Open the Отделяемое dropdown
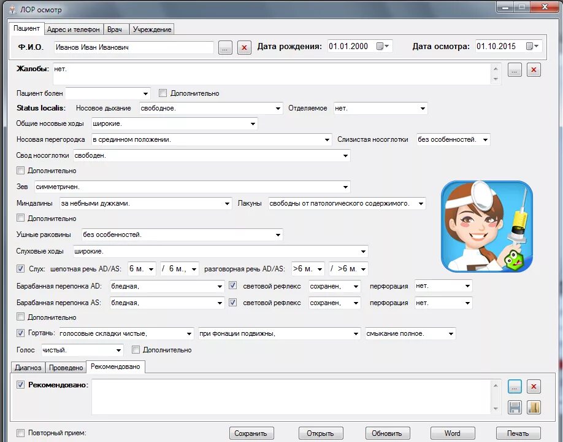This screenshot has width=563, height=442. 423,109
